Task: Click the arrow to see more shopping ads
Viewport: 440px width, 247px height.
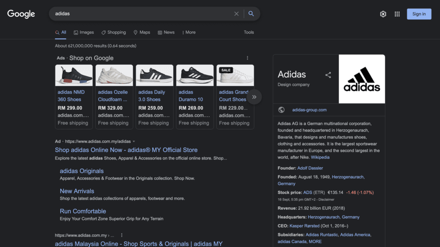Action: coord(254,97)
